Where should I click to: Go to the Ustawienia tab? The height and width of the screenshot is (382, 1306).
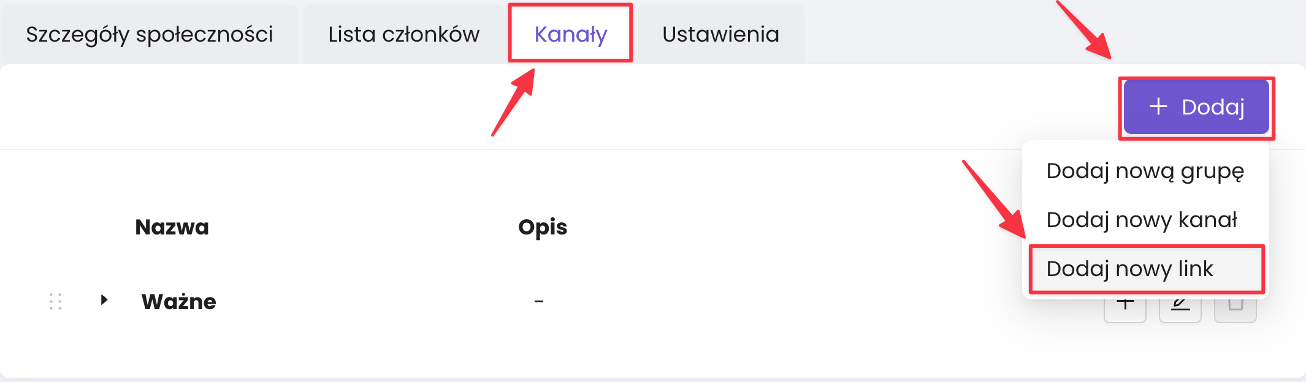[x=720, y=34]
